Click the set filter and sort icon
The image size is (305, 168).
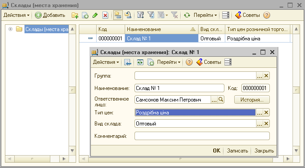(x=140, y=15)
